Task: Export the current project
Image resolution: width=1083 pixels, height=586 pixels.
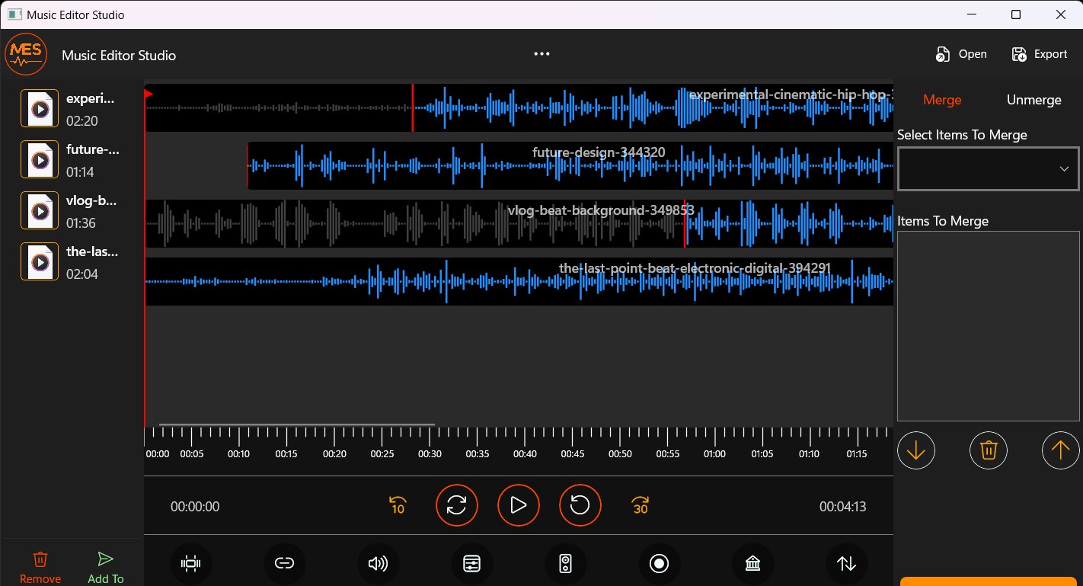Action: [x=1039, y=53]
